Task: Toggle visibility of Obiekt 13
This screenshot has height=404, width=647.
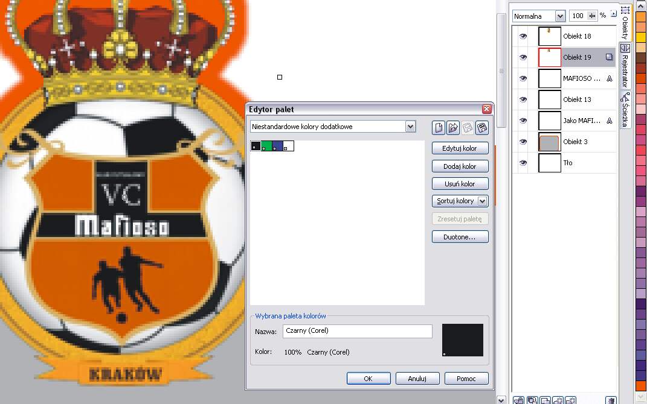Action: [523, 99]
